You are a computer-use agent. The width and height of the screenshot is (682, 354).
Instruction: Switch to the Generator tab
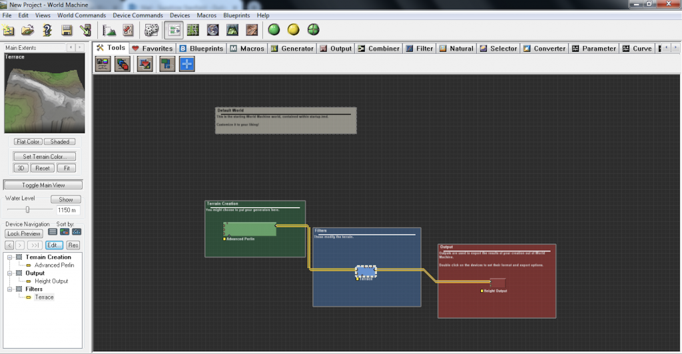coord(292,48)
